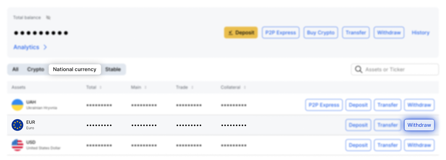Screen dimensions: 446x160
Task: Click Withdraw in the EUR row
Action: 419,125
